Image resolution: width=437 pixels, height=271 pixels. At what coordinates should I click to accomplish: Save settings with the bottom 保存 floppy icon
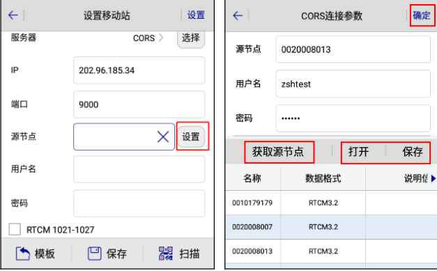coord(107,254)
